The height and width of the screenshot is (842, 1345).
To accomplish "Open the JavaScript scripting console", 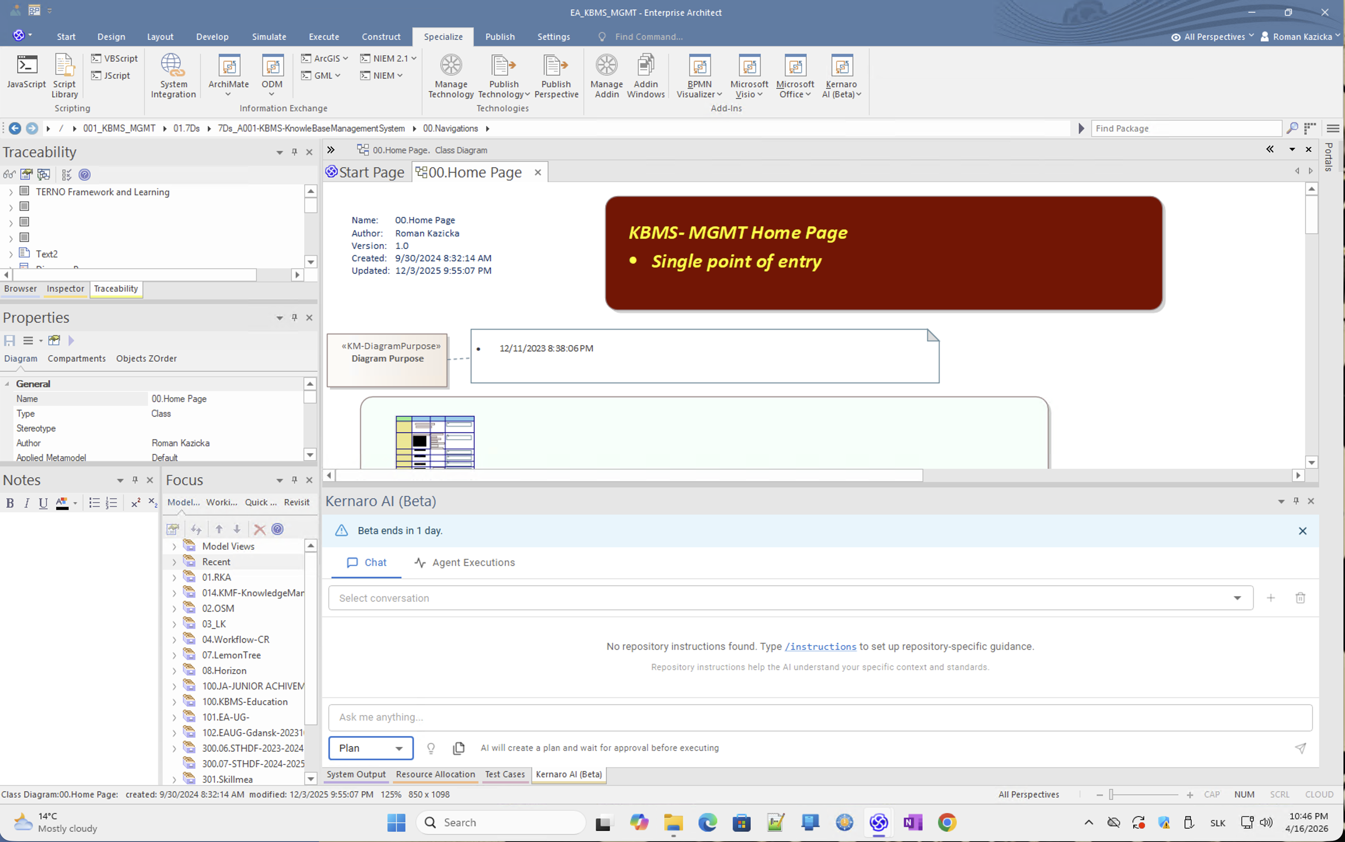I will point(26,71).
